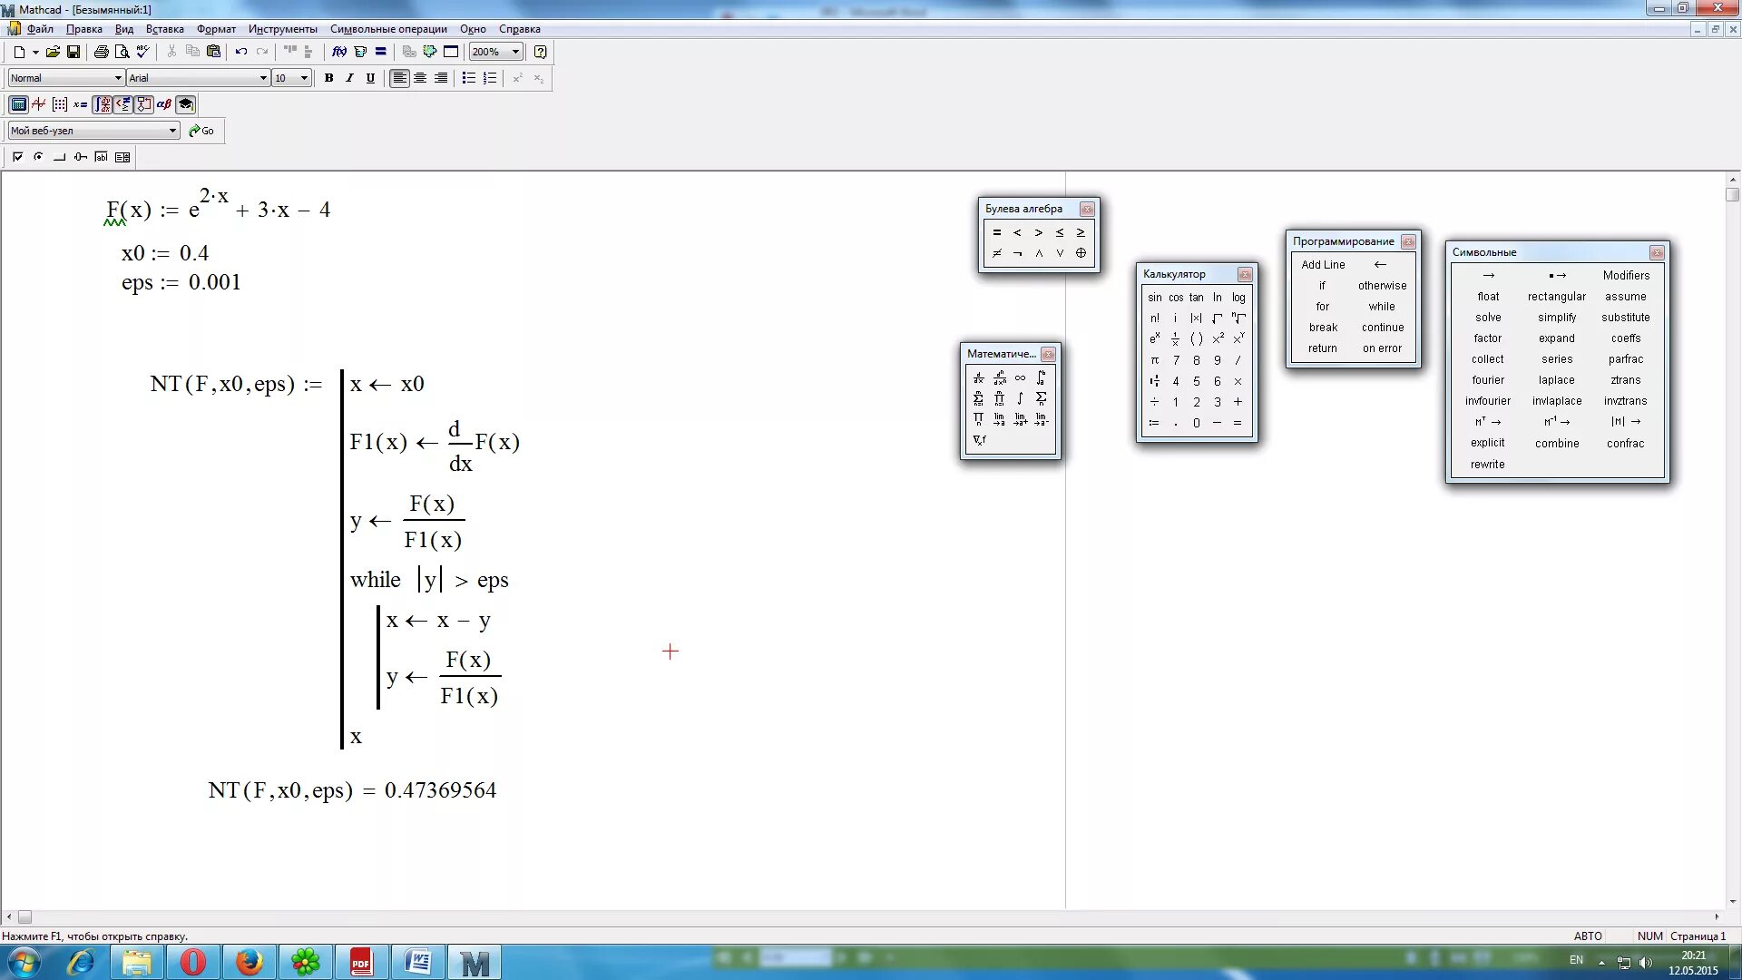Open the Matrix toolbar icon
The image size is (1742, 980).
point(60,104)
